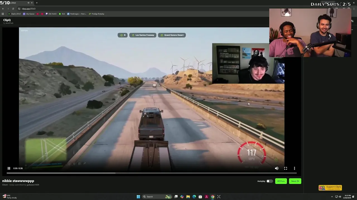Open the apps grid in bookmarks bar
This screenshot has width=357, height=200.
pyautogui.click(x=3, y=14)
